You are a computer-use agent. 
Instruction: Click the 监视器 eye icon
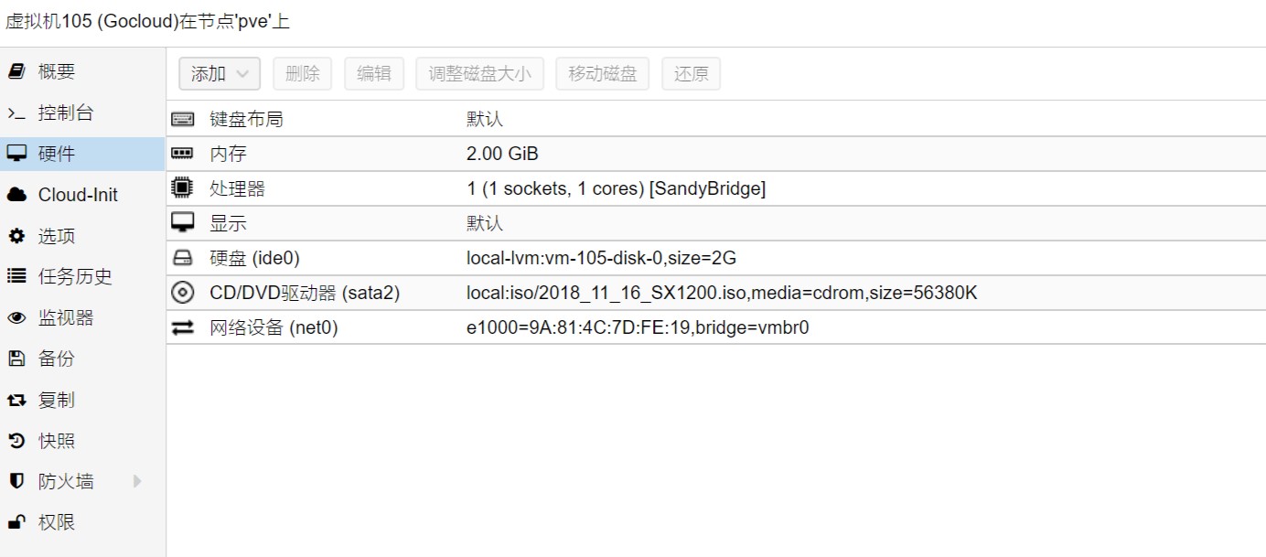point(16,318)
